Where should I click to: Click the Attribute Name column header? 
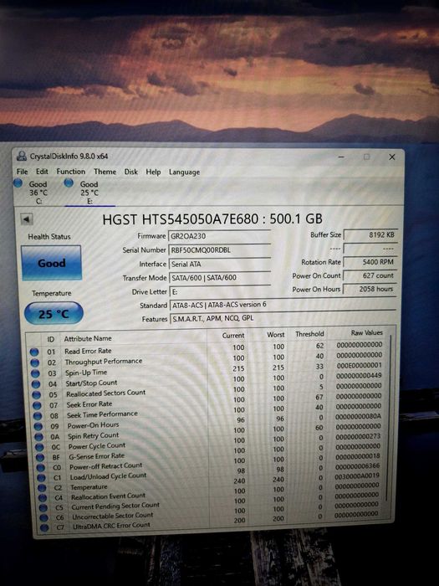(88, 338)
